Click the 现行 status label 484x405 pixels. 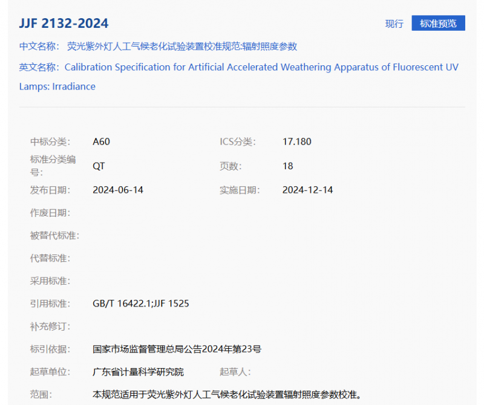coord(394,24)
